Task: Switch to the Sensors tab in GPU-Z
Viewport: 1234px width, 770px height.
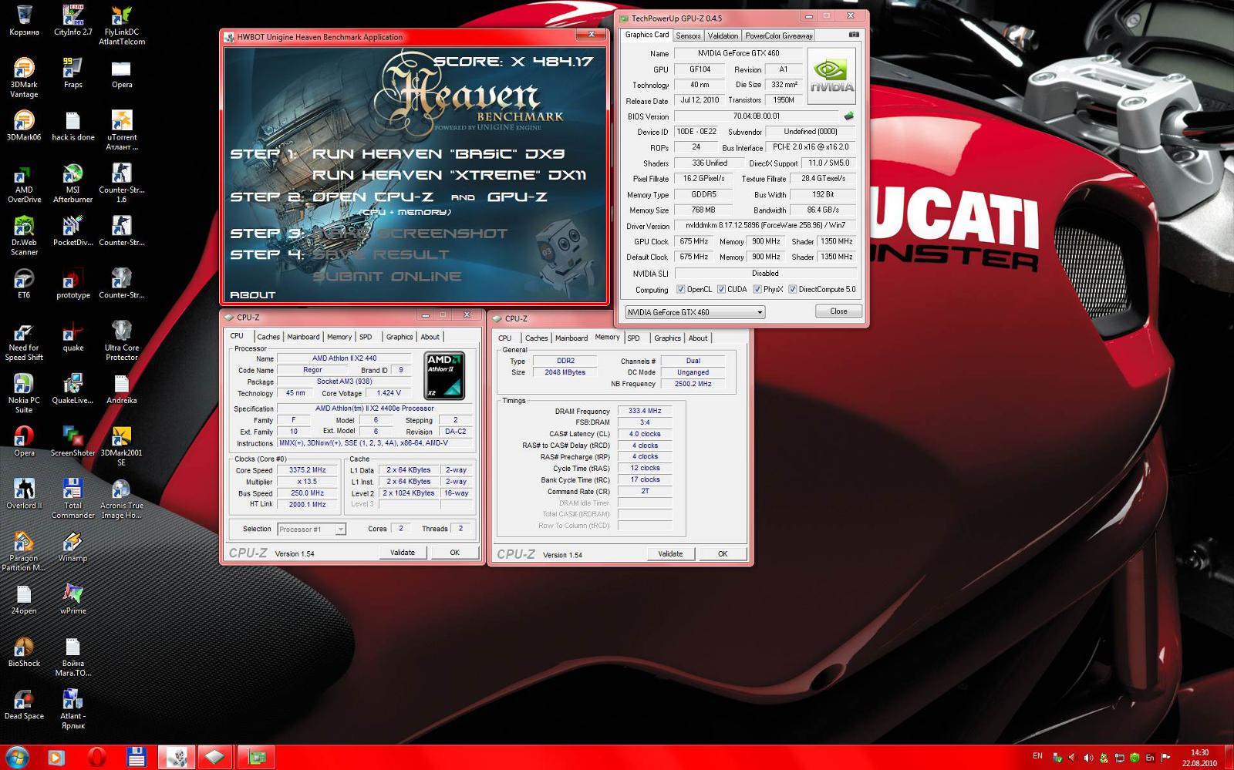Action: coord(688,35)
